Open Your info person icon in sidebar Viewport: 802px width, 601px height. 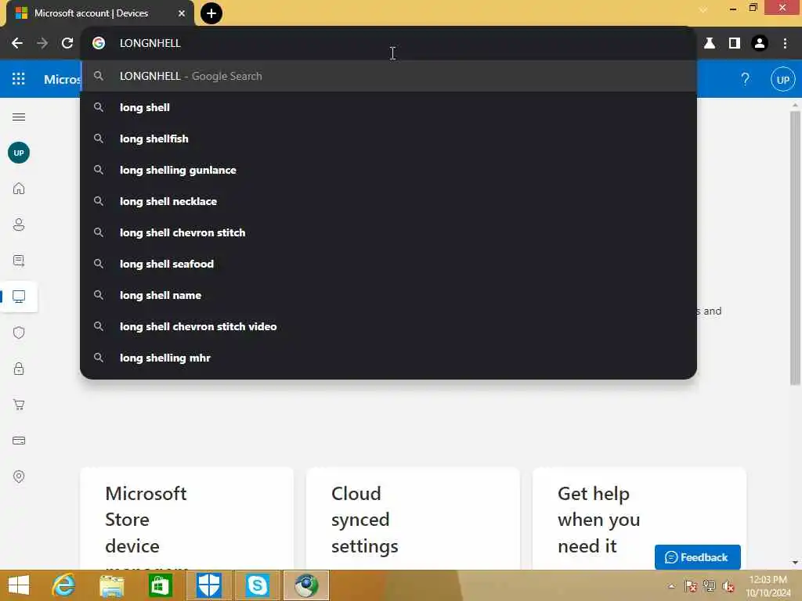pyautogui.click(x=19, y=225)
